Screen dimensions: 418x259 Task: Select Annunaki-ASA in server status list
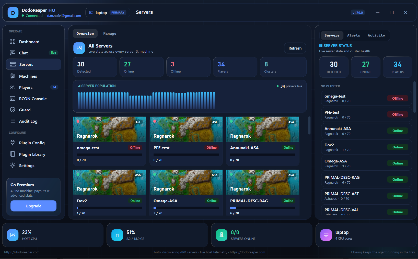(x=366, y=131)
